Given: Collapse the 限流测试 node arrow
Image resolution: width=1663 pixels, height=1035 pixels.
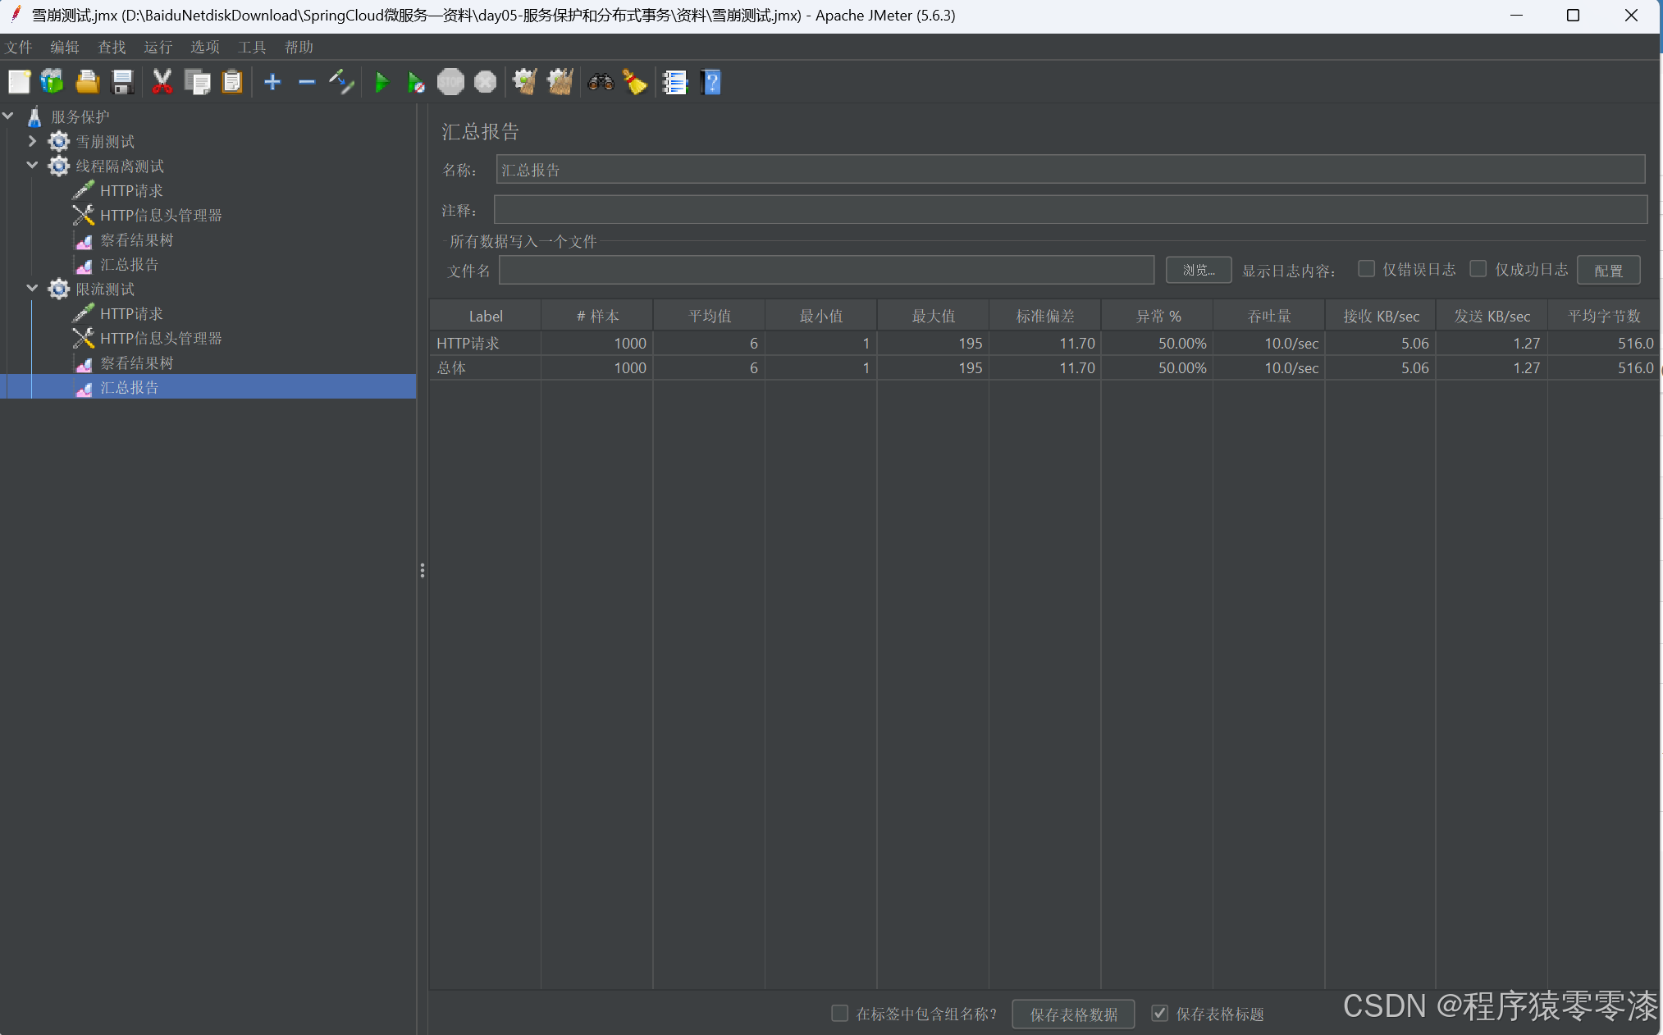Looking at the screenshot, I should 33,289.
